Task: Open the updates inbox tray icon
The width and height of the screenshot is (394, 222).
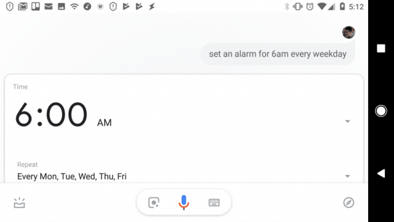Action: click(19, 203)
